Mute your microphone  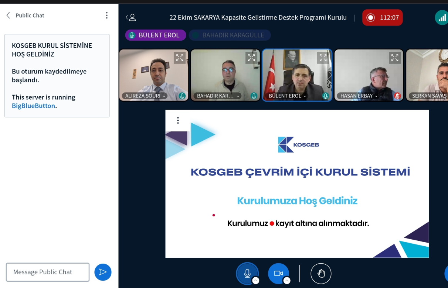coord(247,273)
